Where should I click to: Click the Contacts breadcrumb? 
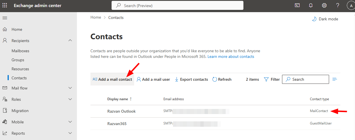coord(116,17)
